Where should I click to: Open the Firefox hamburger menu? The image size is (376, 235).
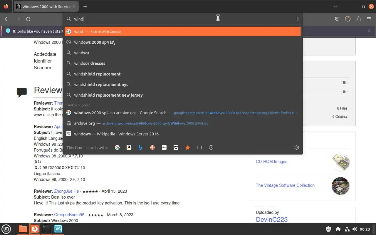(369, 19)
